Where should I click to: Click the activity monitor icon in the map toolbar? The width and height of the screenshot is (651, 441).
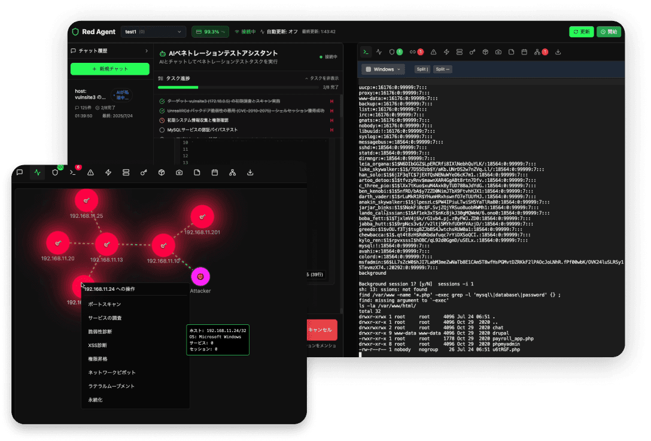click(x=36, y=172)
